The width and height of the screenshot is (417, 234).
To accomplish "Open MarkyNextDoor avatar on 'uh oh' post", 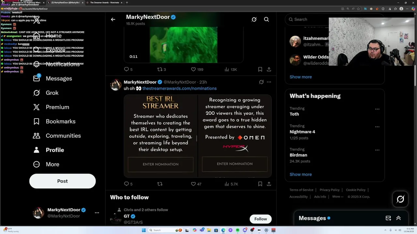I will (116, 84).
